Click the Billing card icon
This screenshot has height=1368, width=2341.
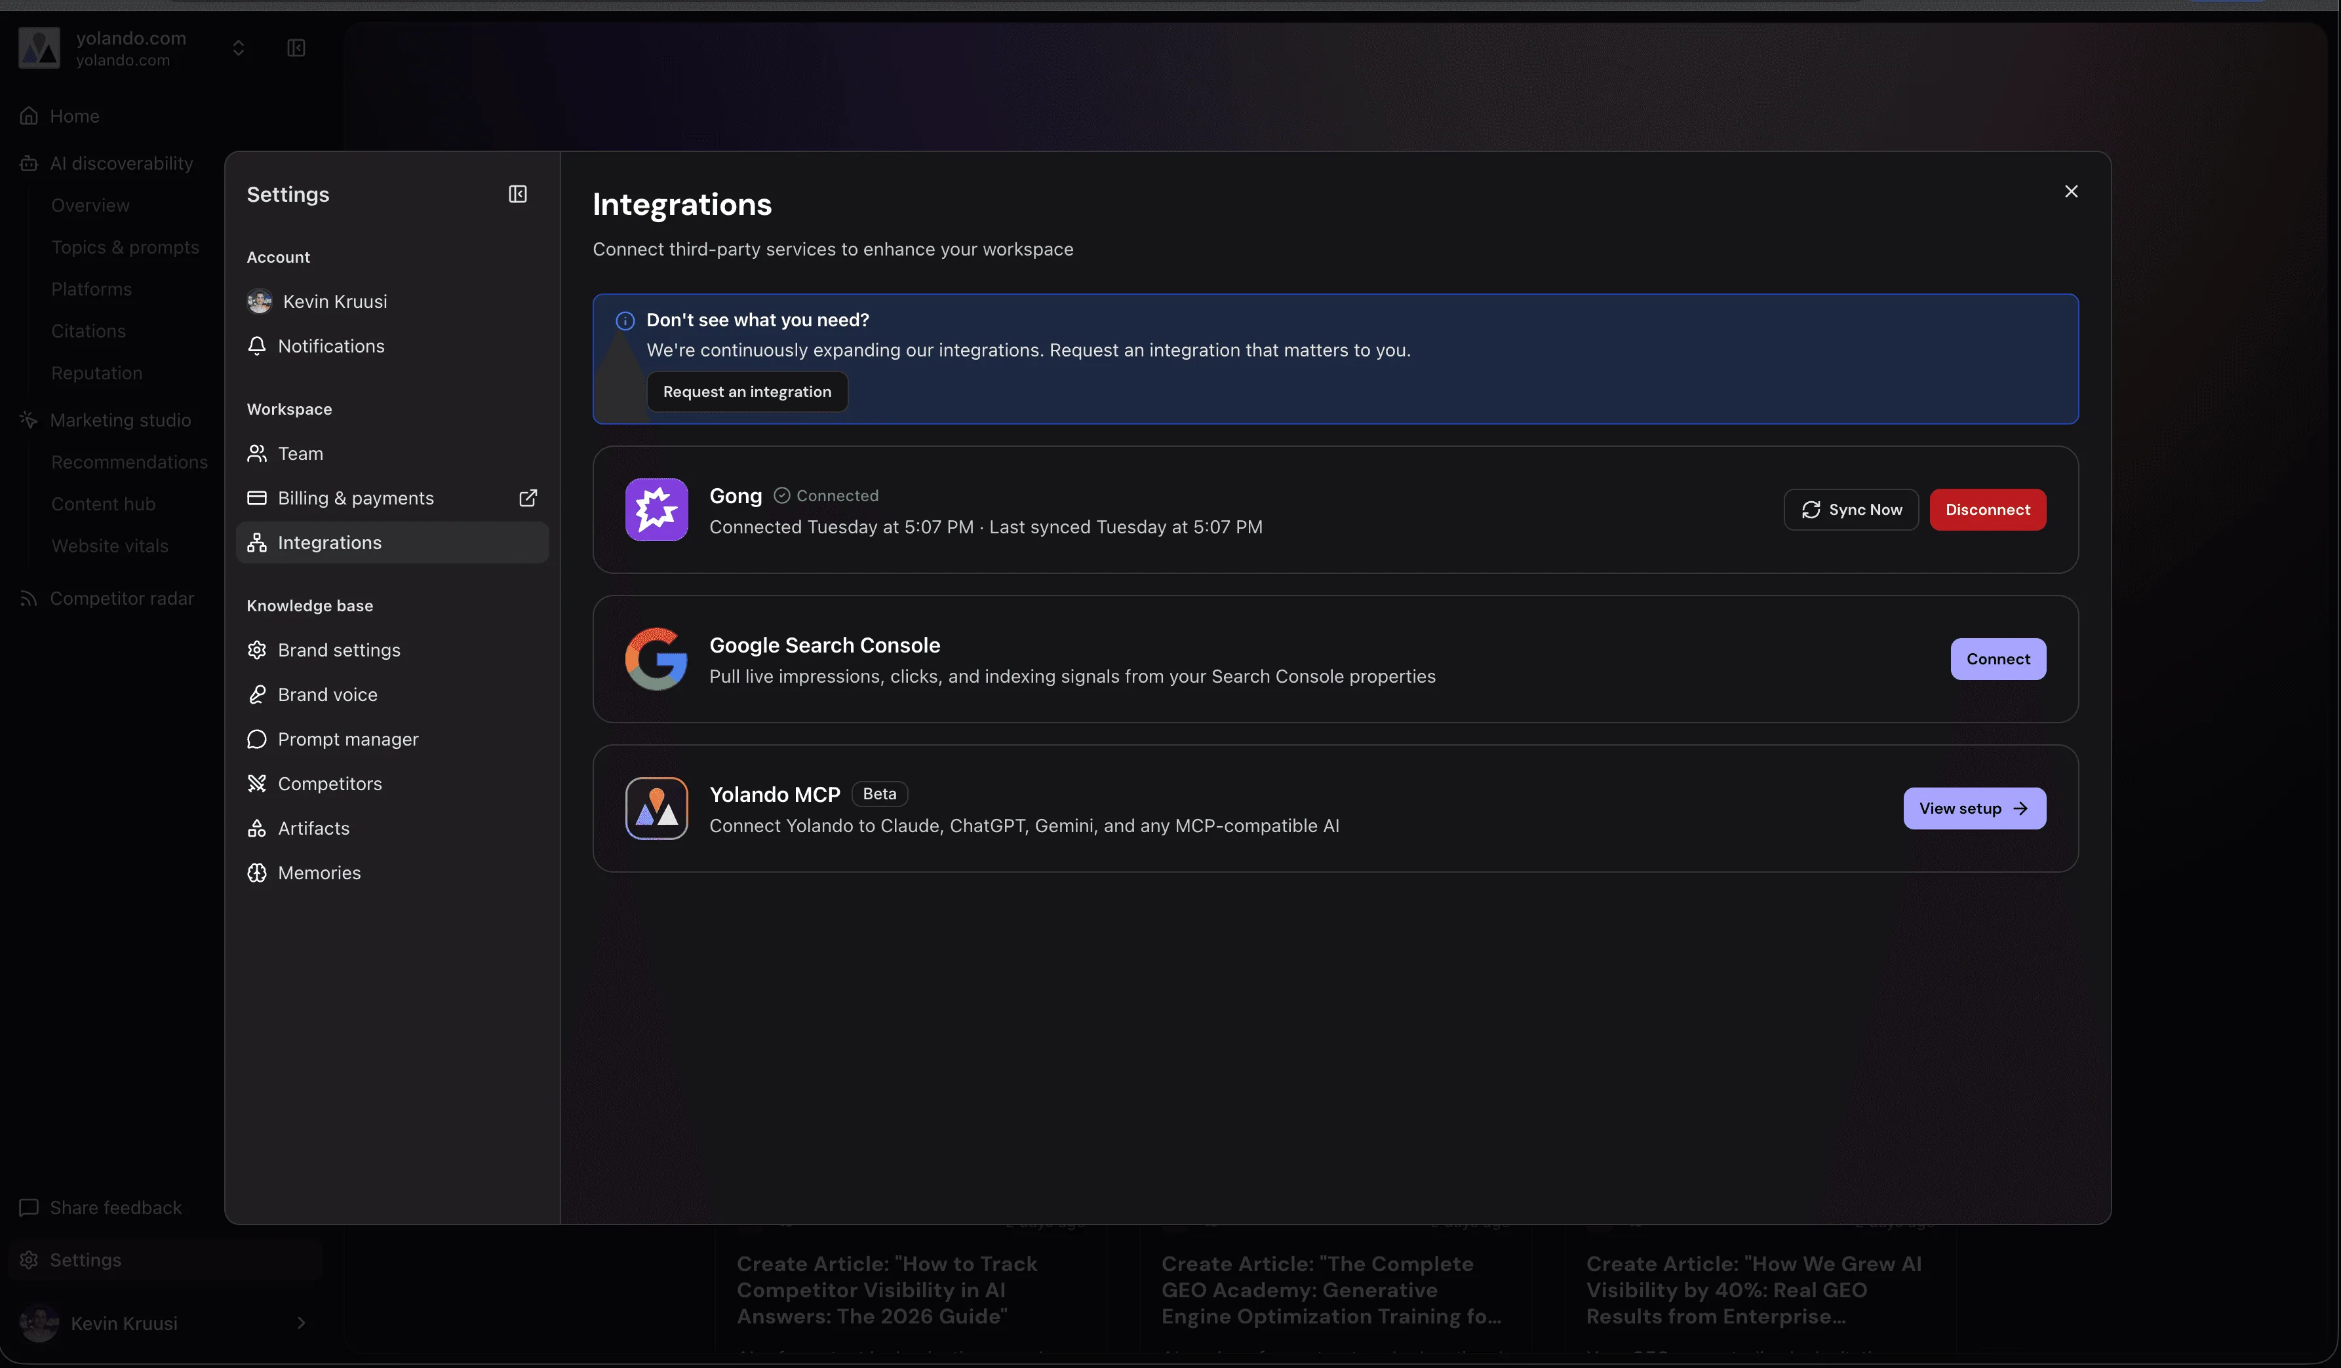tap(256, 499)
